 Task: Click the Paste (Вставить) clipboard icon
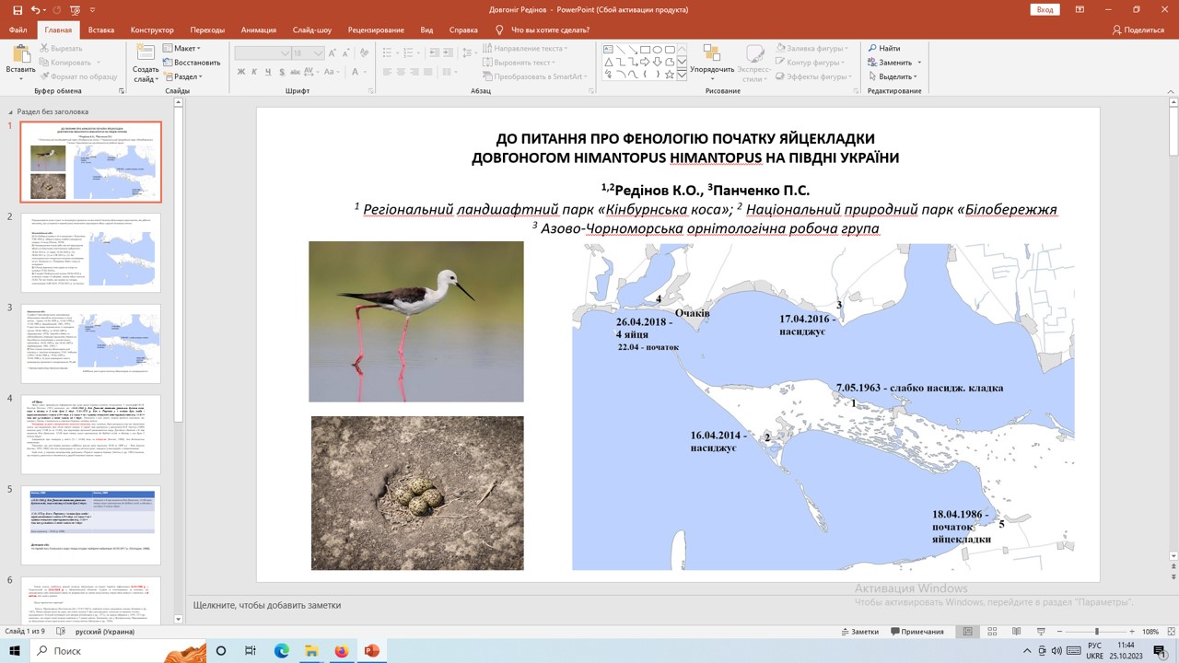click(20, 53)
